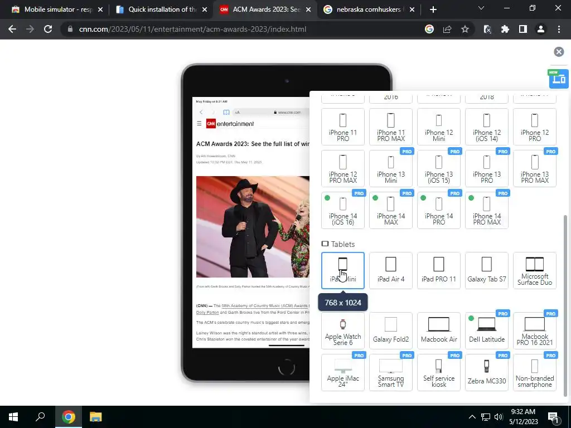Open the CNN hamburger menu in simulator
Image resolution: width=571 pixels, height=428 pixels.
click(199, 124)
